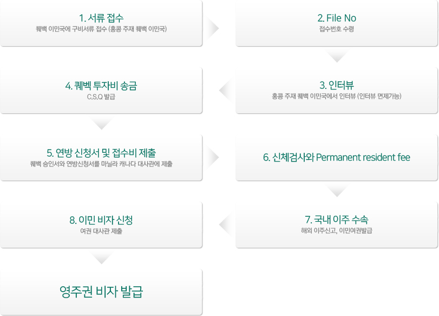Choose the '5. 연방 신청서 및 접수비 제출' step
Viewport: 439px width, 316px height.
[101, 158]
